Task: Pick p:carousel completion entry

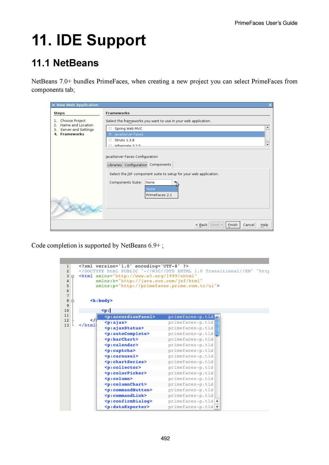Action: (156, 356)
